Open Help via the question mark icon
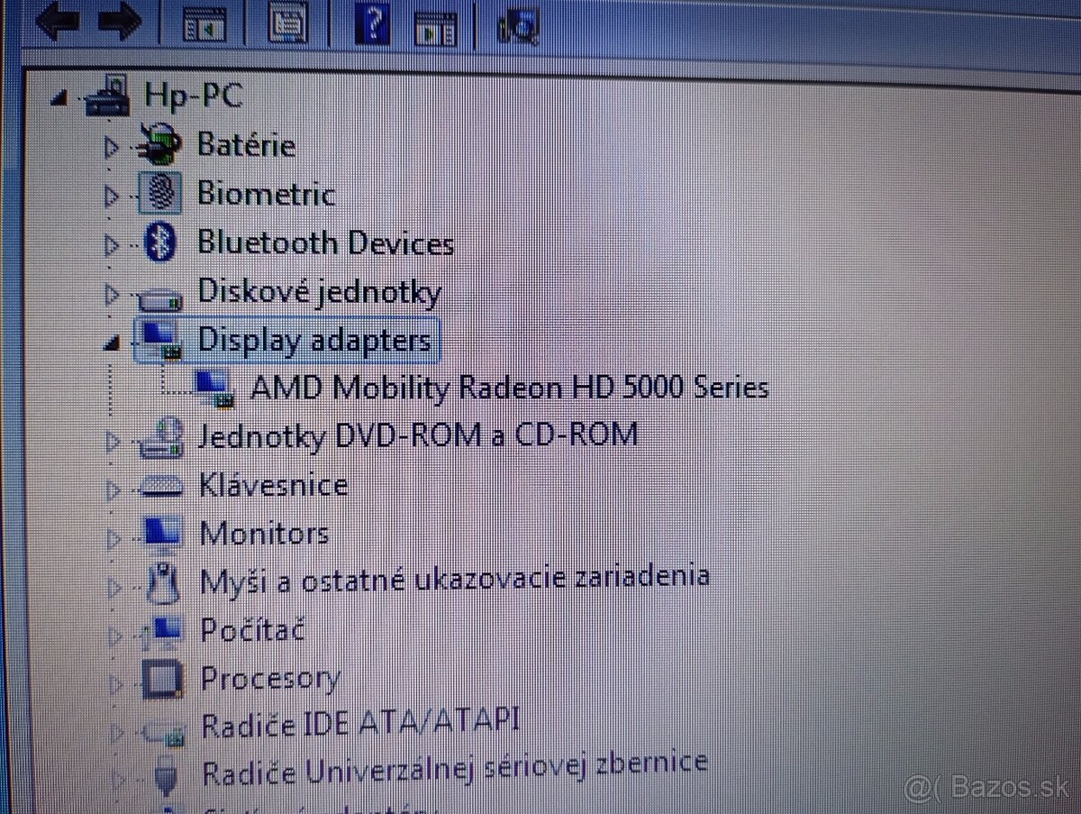This screenshot has height=814, width=1081. pos(373,24)
